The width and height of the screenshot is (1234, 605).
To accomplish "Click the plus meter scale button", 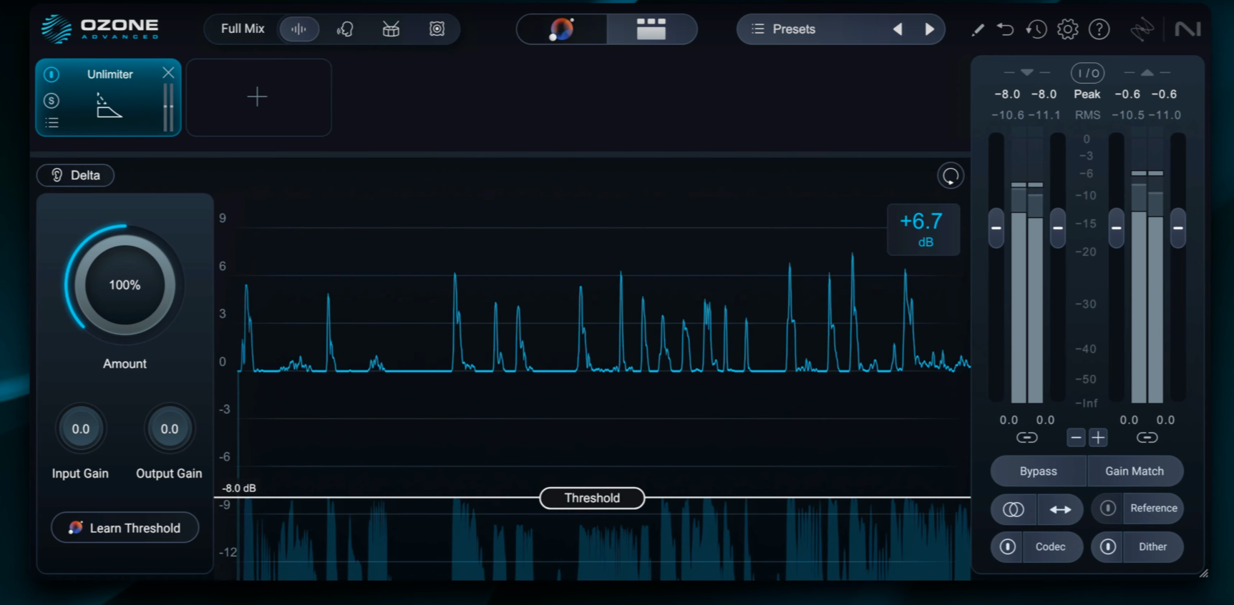I will point(1098,438).
